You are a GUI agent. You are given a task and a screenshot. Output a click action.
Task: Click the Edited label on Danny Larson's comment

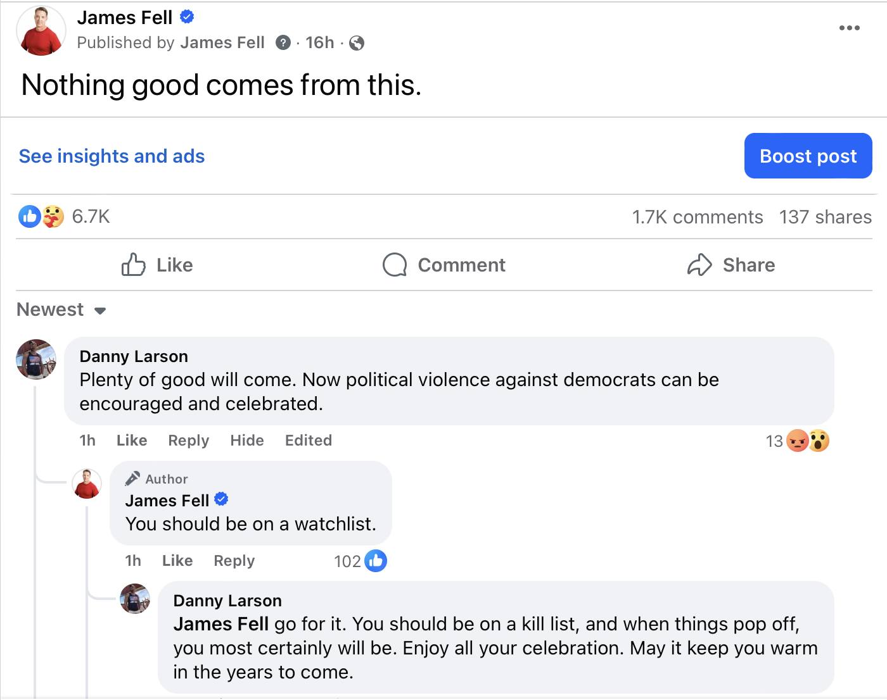pyautogui.click(x=308, y=441)
